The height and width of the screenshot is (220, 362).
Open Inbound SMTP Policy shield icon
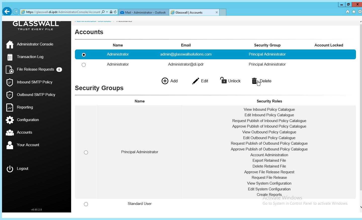10,82
